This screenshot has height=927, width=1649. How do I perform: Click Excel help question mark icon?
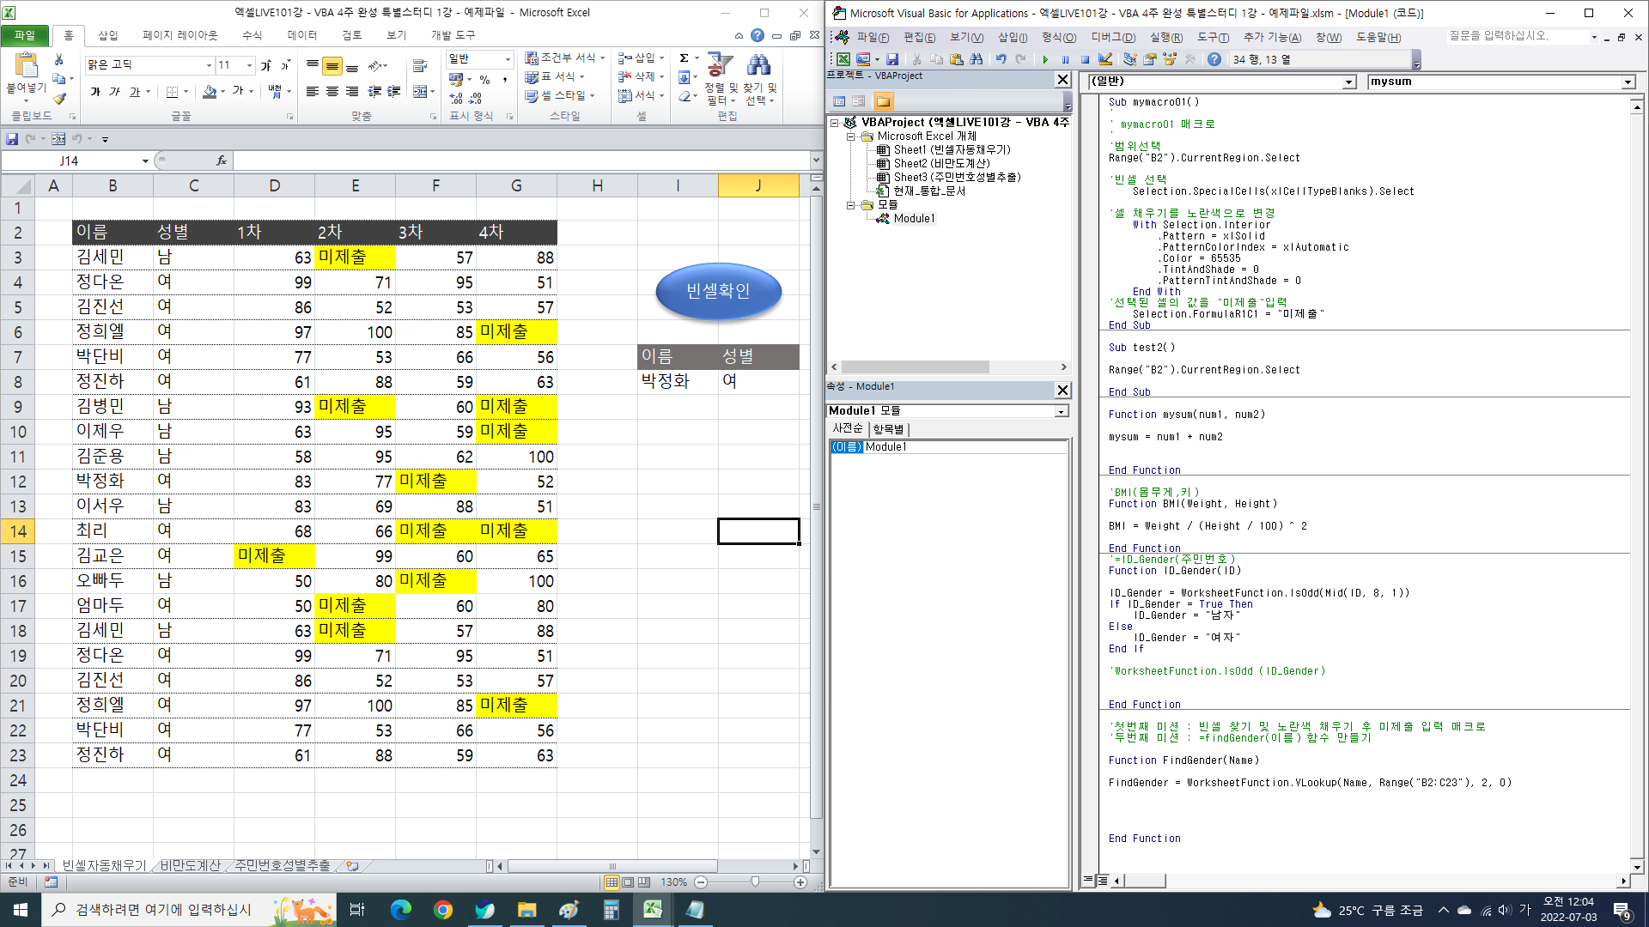pyautogui.click(x=757, y=35)
